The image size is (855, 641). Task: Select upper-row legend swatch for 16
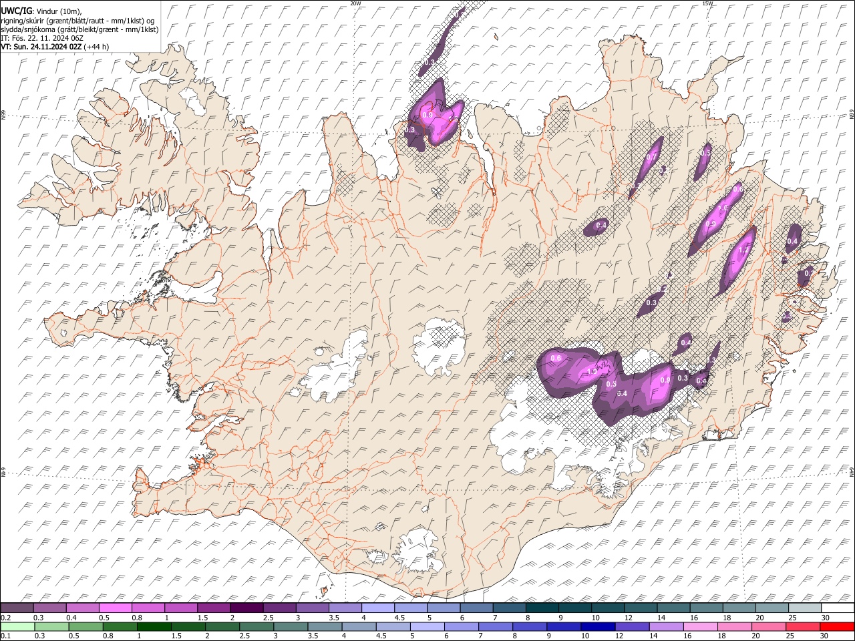(707, 608)
